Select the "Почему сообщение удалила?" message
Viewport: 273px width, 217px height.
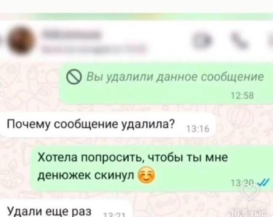[x=107, y=125]
